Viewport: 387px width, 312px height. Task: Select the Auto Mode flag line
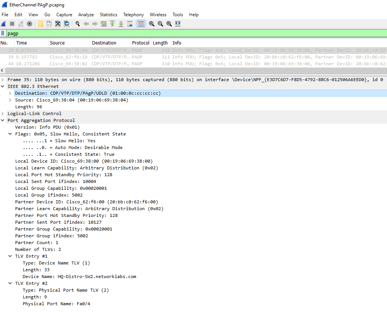tap(73, 148)
